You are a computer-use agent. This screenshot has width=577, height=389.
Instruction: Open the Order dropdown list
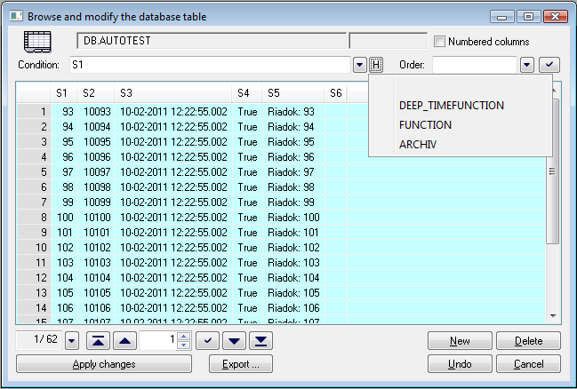click(526, 65)
